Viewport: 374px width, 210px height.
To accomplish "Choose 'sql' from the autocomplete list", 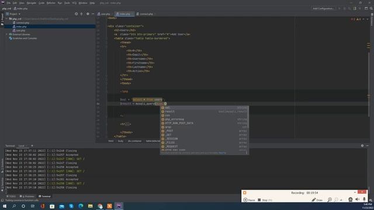I will [x=205, y=107].
